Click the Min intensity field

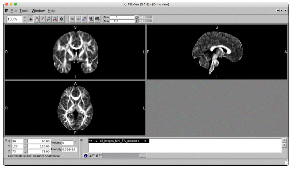tap(122, 17)
